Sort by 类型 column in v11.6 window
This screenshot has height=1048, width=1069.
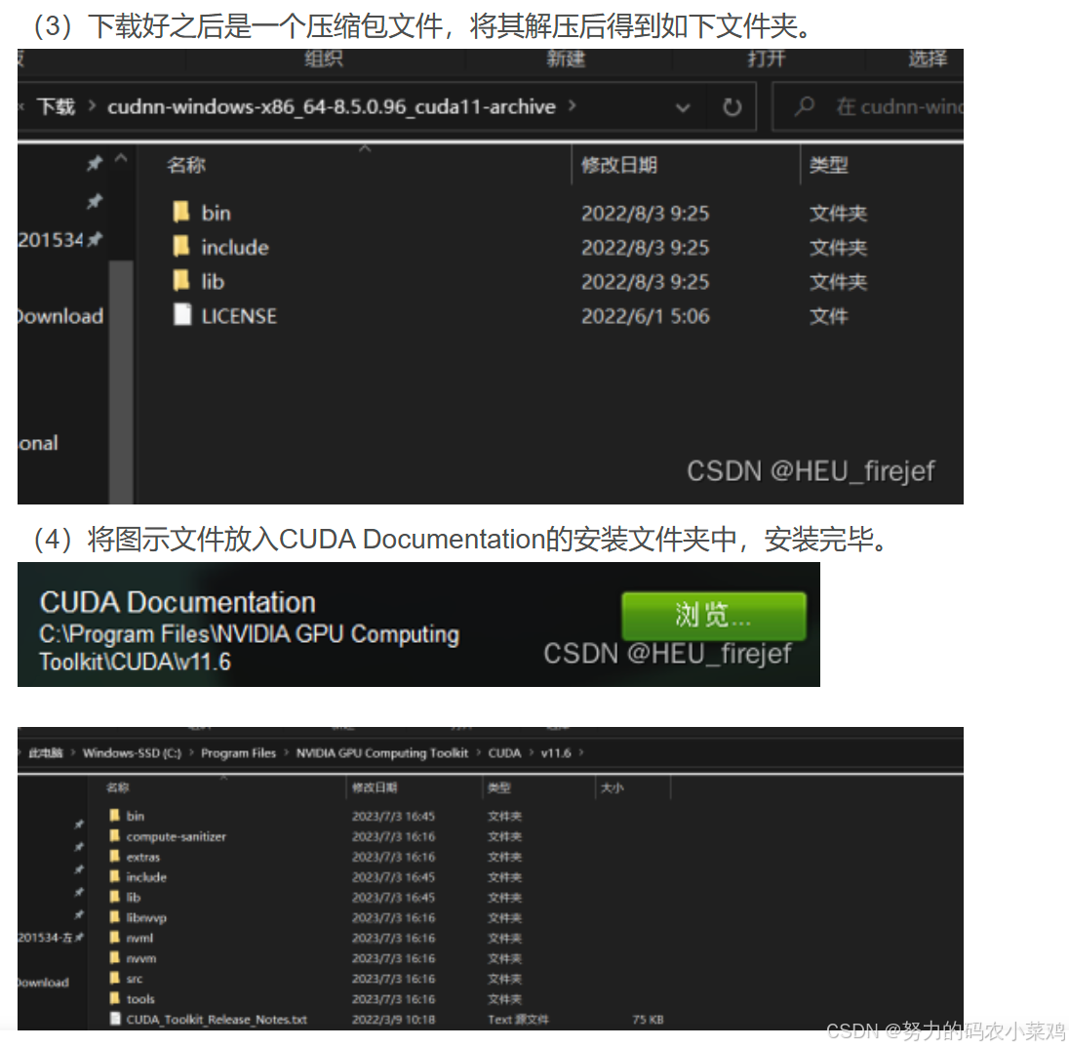(x=499, y=788)
